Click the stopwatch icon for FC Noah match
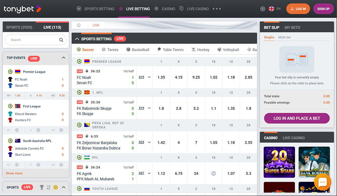The image size is (337, 196). click(x=87, y=71)
